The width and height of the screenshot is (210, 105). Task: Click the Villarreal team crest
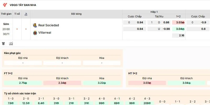pyautogui.click(x=35, y=33)
